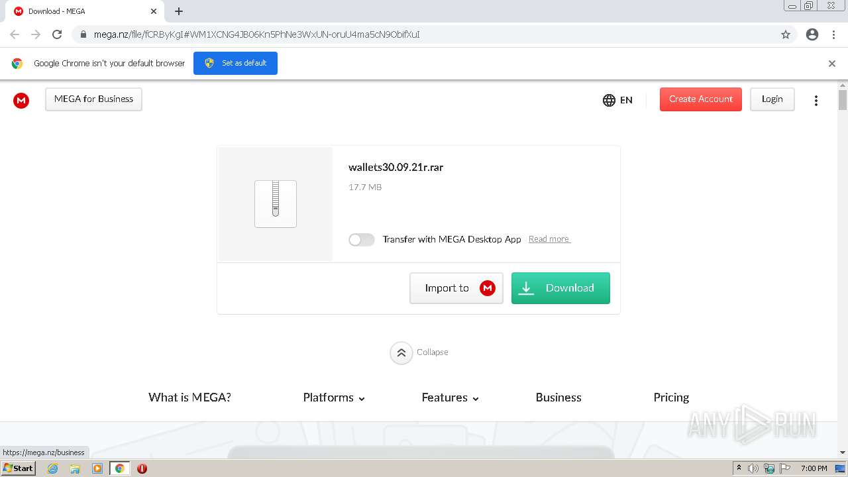Go forward in Chrome history
The height and width of the screenshot is (477, 848).
tap(36, 34)
